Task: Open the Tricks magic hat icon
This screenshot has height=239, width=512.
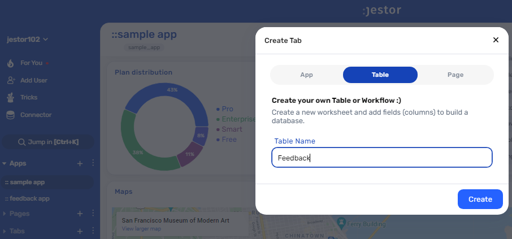Action: coord(10,97)
